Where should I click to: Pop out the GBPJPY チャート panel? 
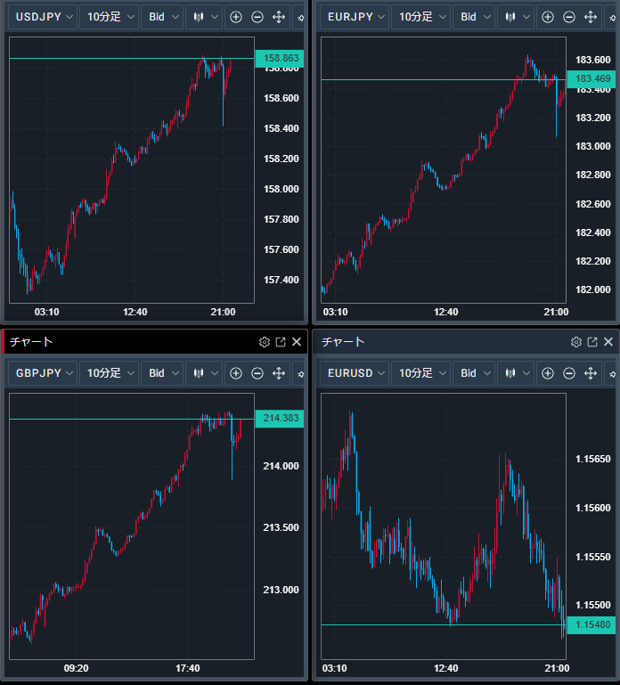coord(281,342)
